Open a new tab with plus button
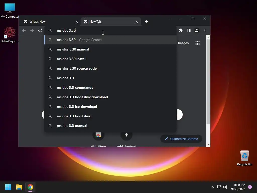The height and width of the screenshot is (193, 257). pyautogui.click(x=146, y=22)
